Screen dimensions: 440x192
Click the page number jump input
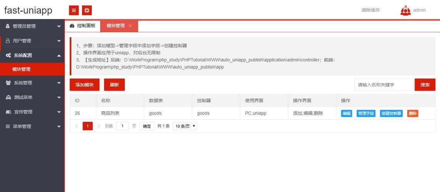coord(123,126)
